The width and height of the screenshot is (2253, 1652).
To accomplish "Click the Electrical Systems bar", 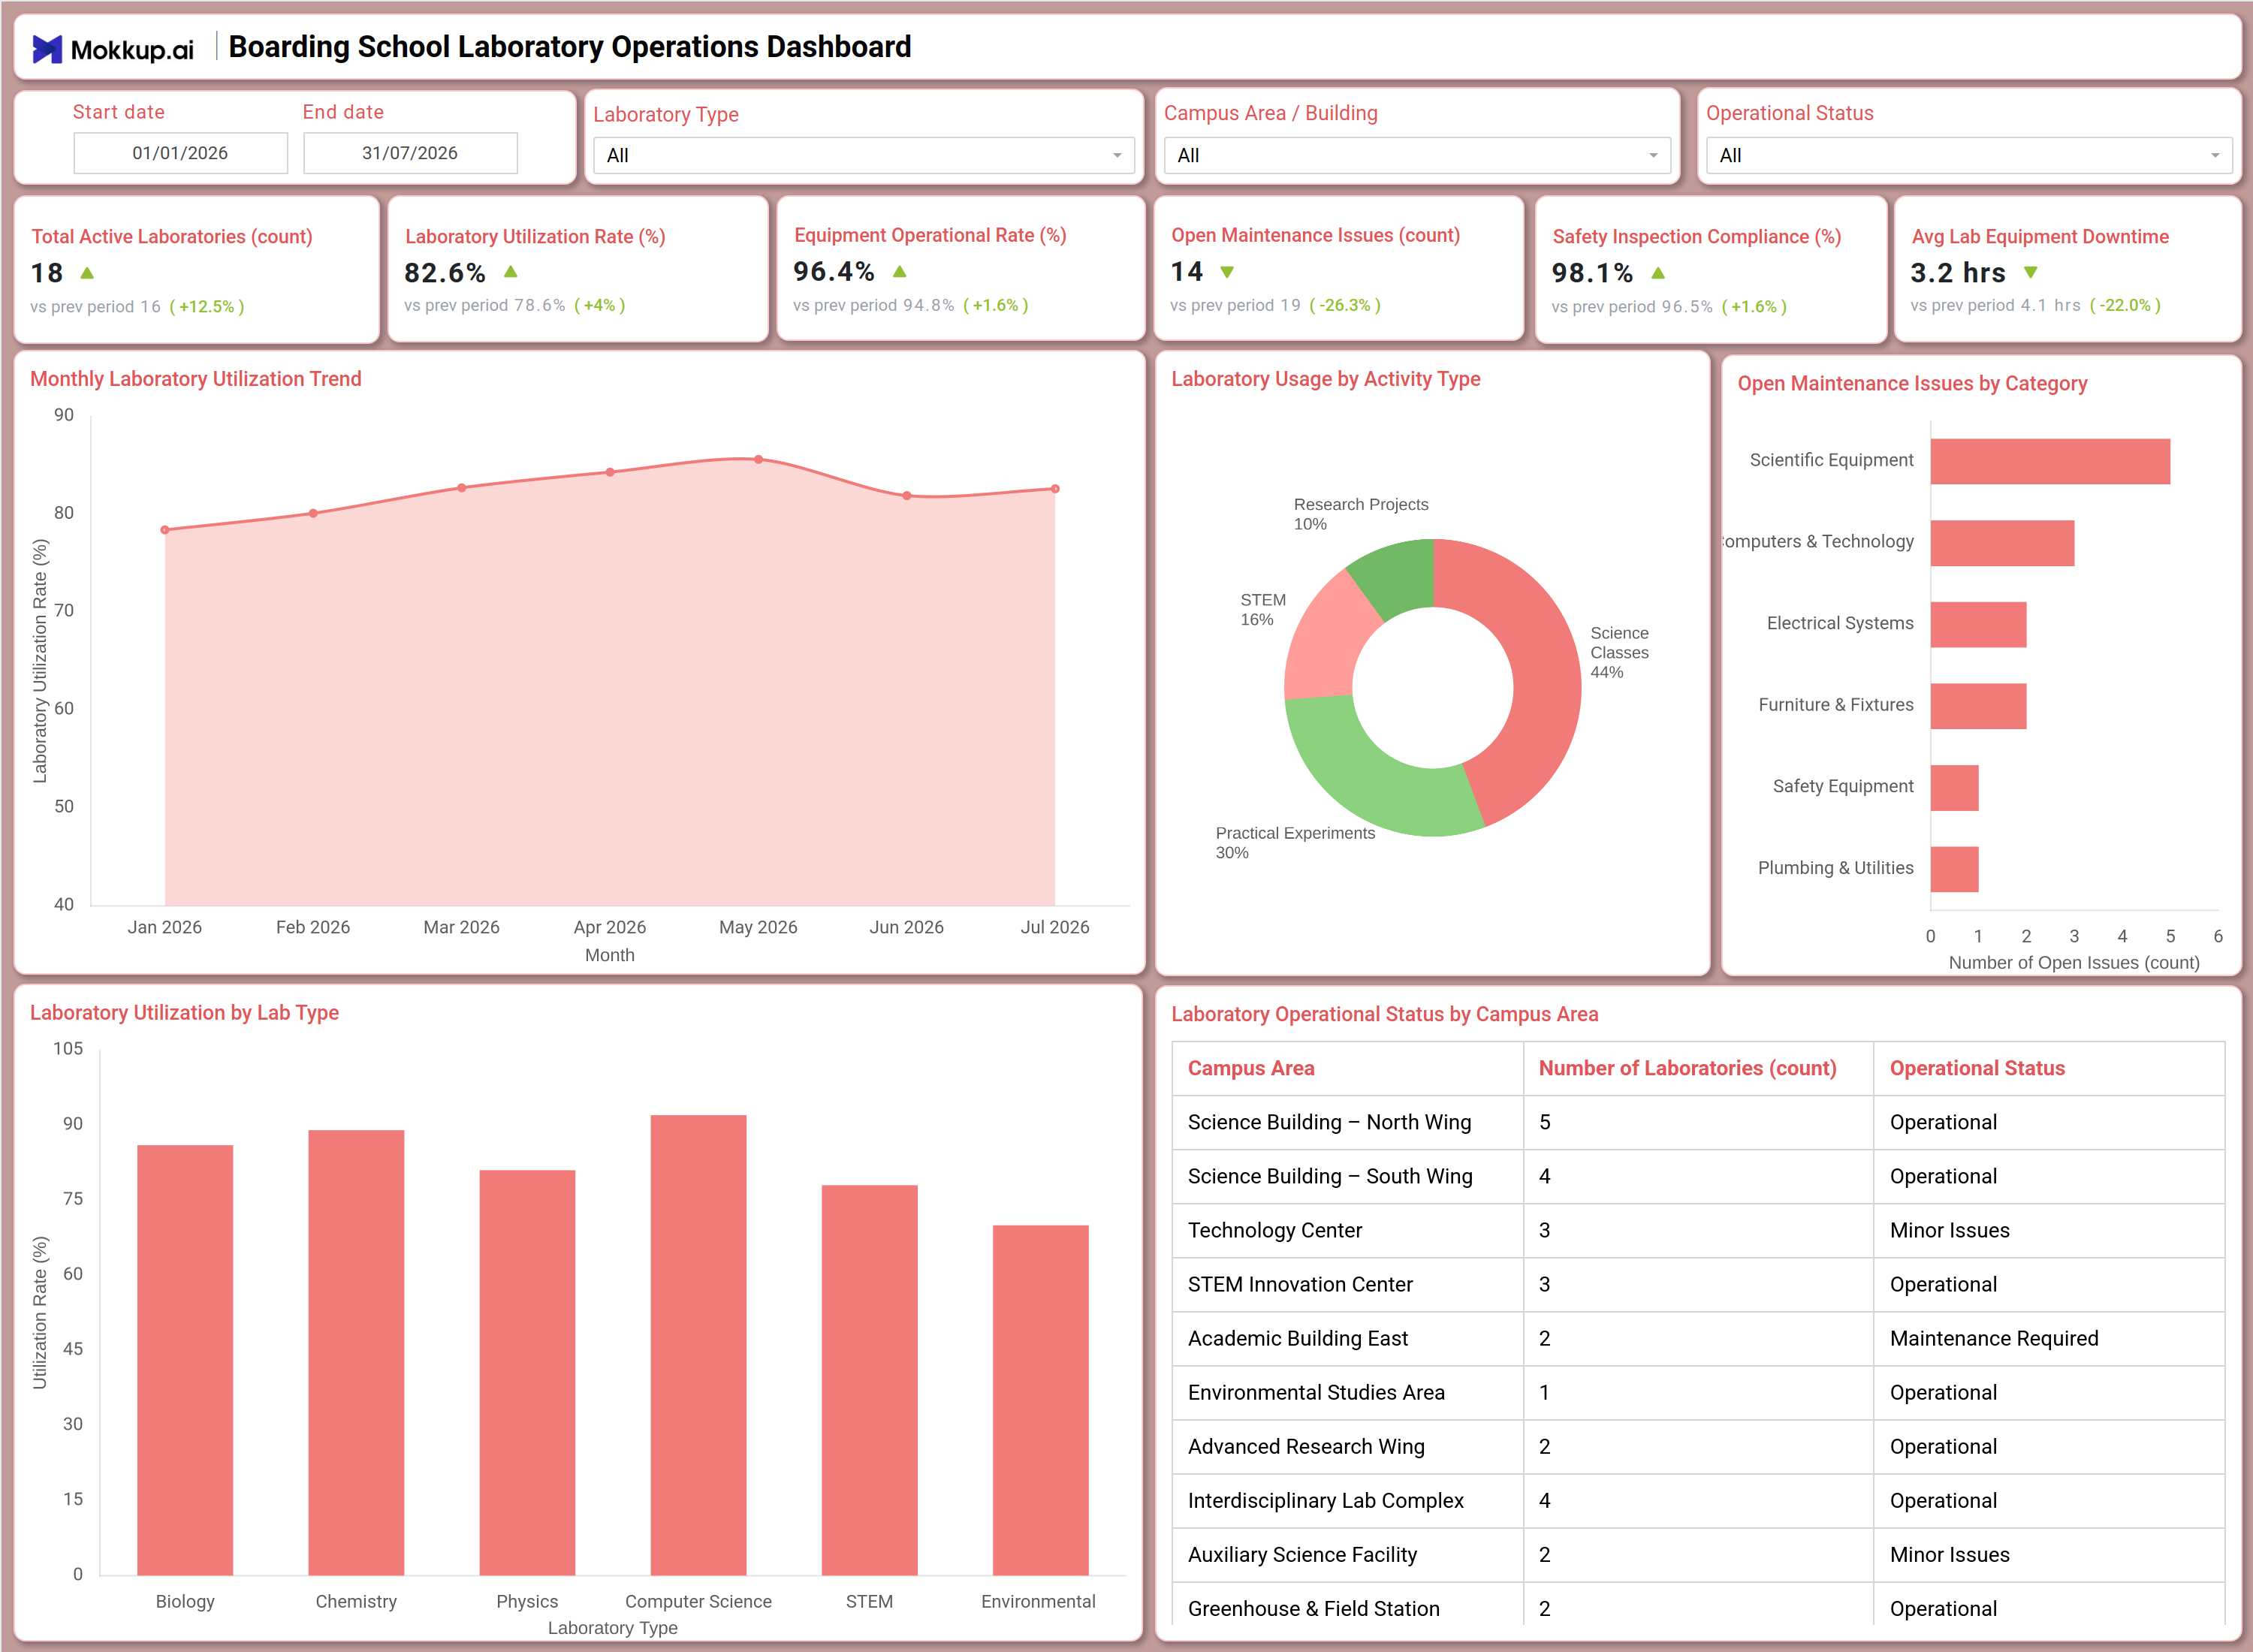I will 1978,624.
